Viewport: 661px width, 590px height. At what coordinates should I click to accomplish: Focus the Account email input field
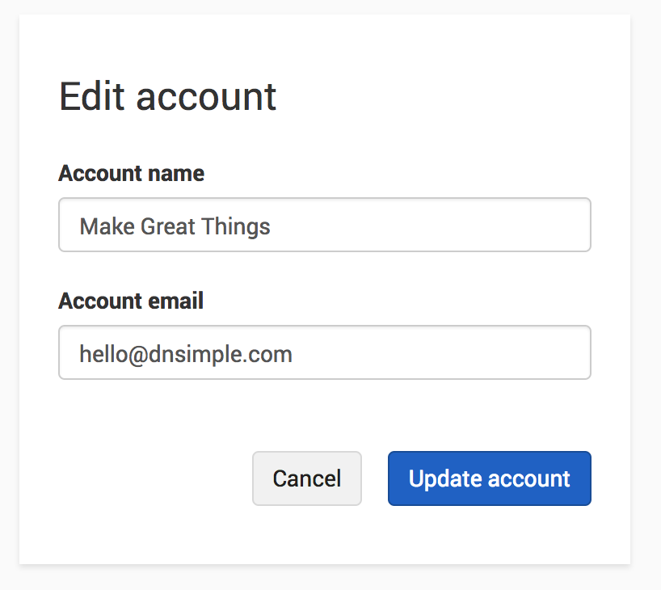point(324,353)
